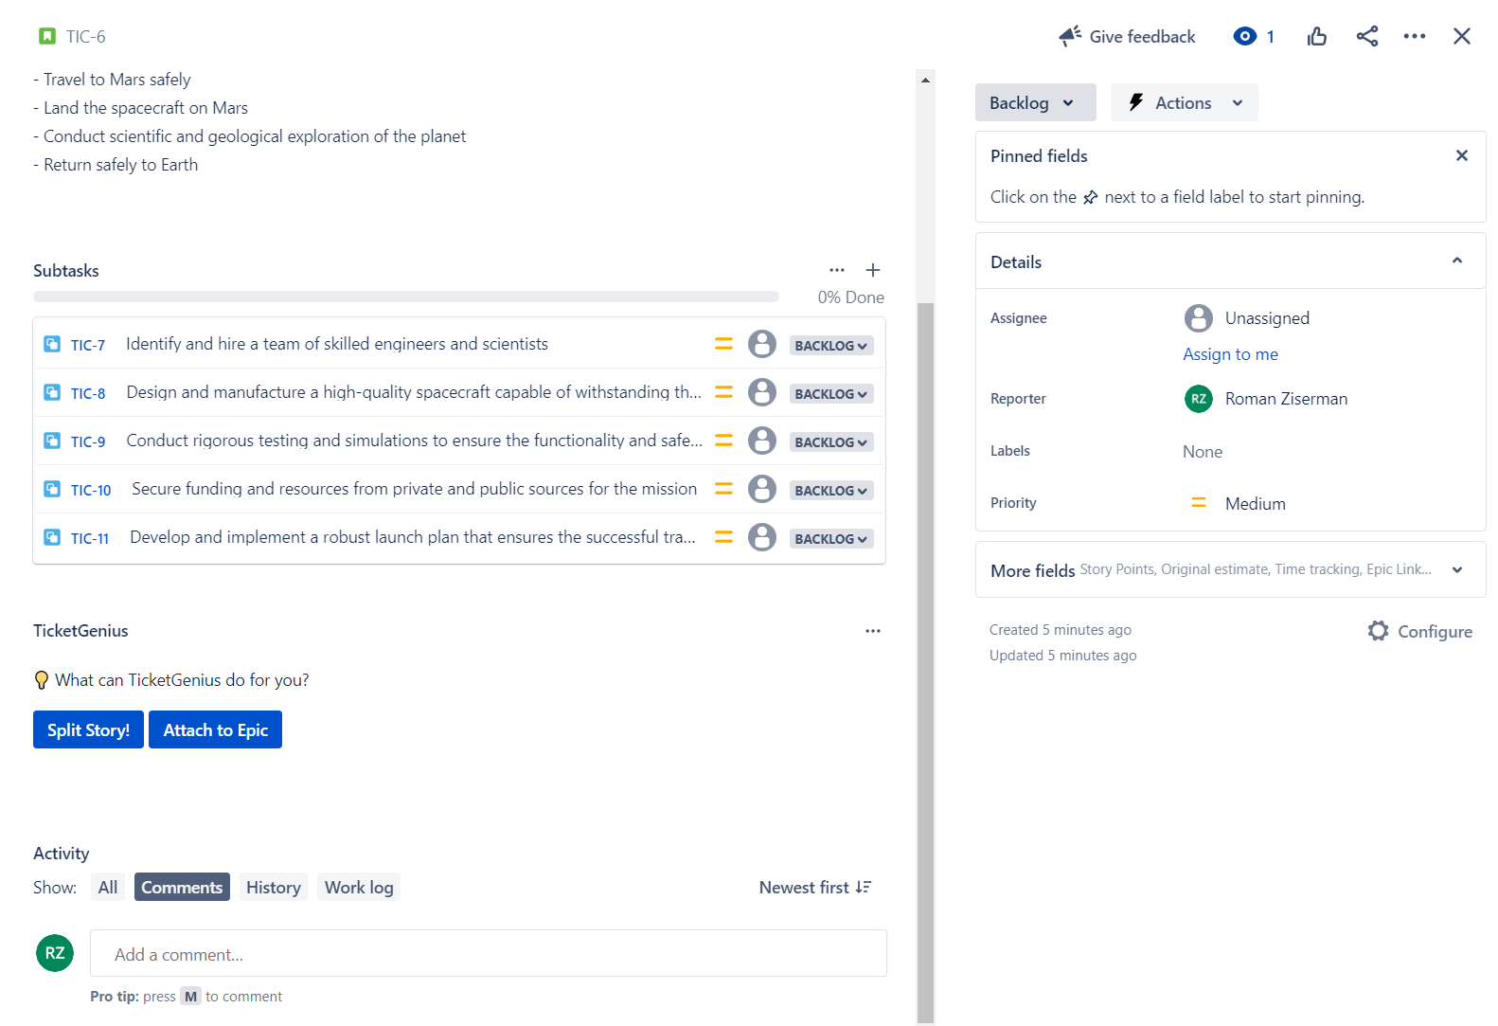This screenshot has width=1498, height=1026.
Task: Switch to the History tab
Action: click(x=273, y=887)
